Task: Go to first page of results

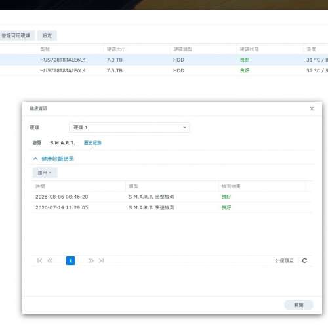Action: 39,260
